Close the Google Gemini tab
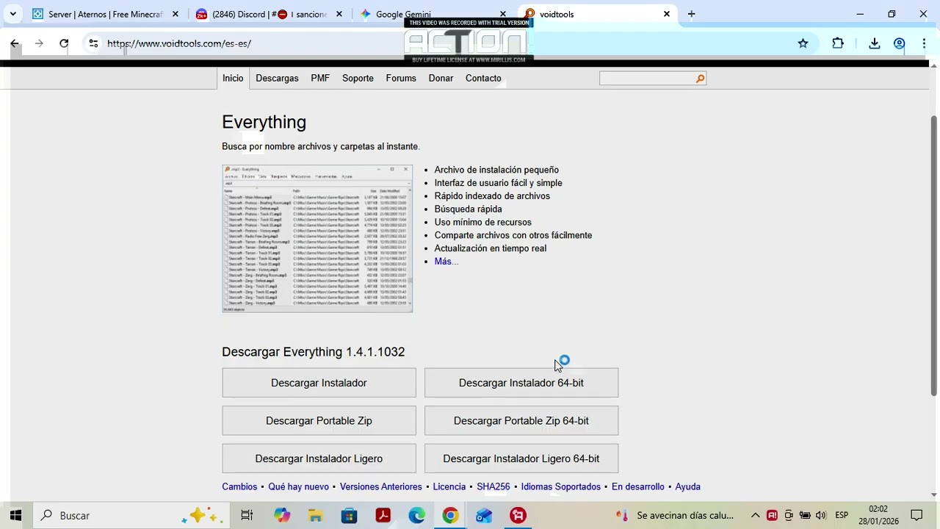 click(x=503, y=14)
